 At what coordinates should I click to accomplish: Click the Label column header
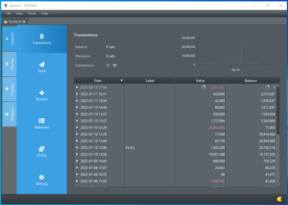pyautogui.click(x=150, y=80)
